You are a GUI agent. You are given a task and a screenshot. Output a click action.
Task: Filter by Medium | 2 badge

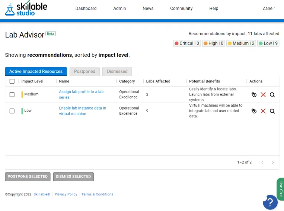(x=241, y=43)
